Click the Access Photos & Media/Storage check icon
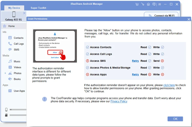192x127 pixels. 88,68
